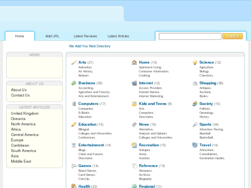Click the Society people icon
The image size is (251, 188).
pyautogui.click(x=195, y=104)
